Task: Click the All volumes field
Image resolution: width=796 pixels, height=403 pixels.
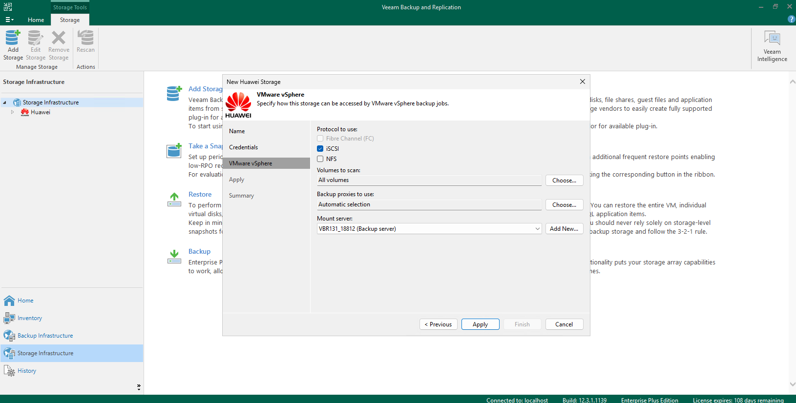Action: 429,181
